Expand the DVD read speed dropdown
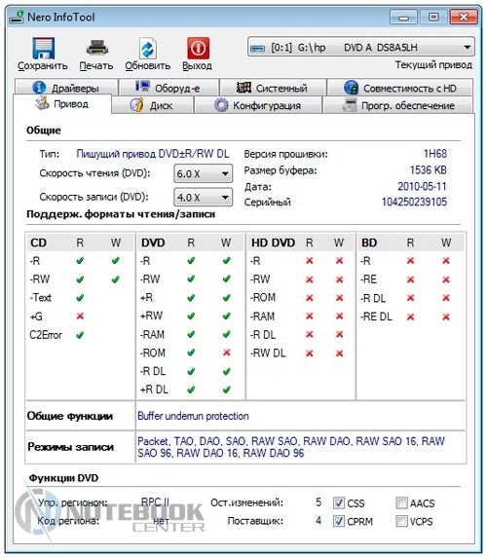The width and height of the screenshot is (487, 558). 204,173
